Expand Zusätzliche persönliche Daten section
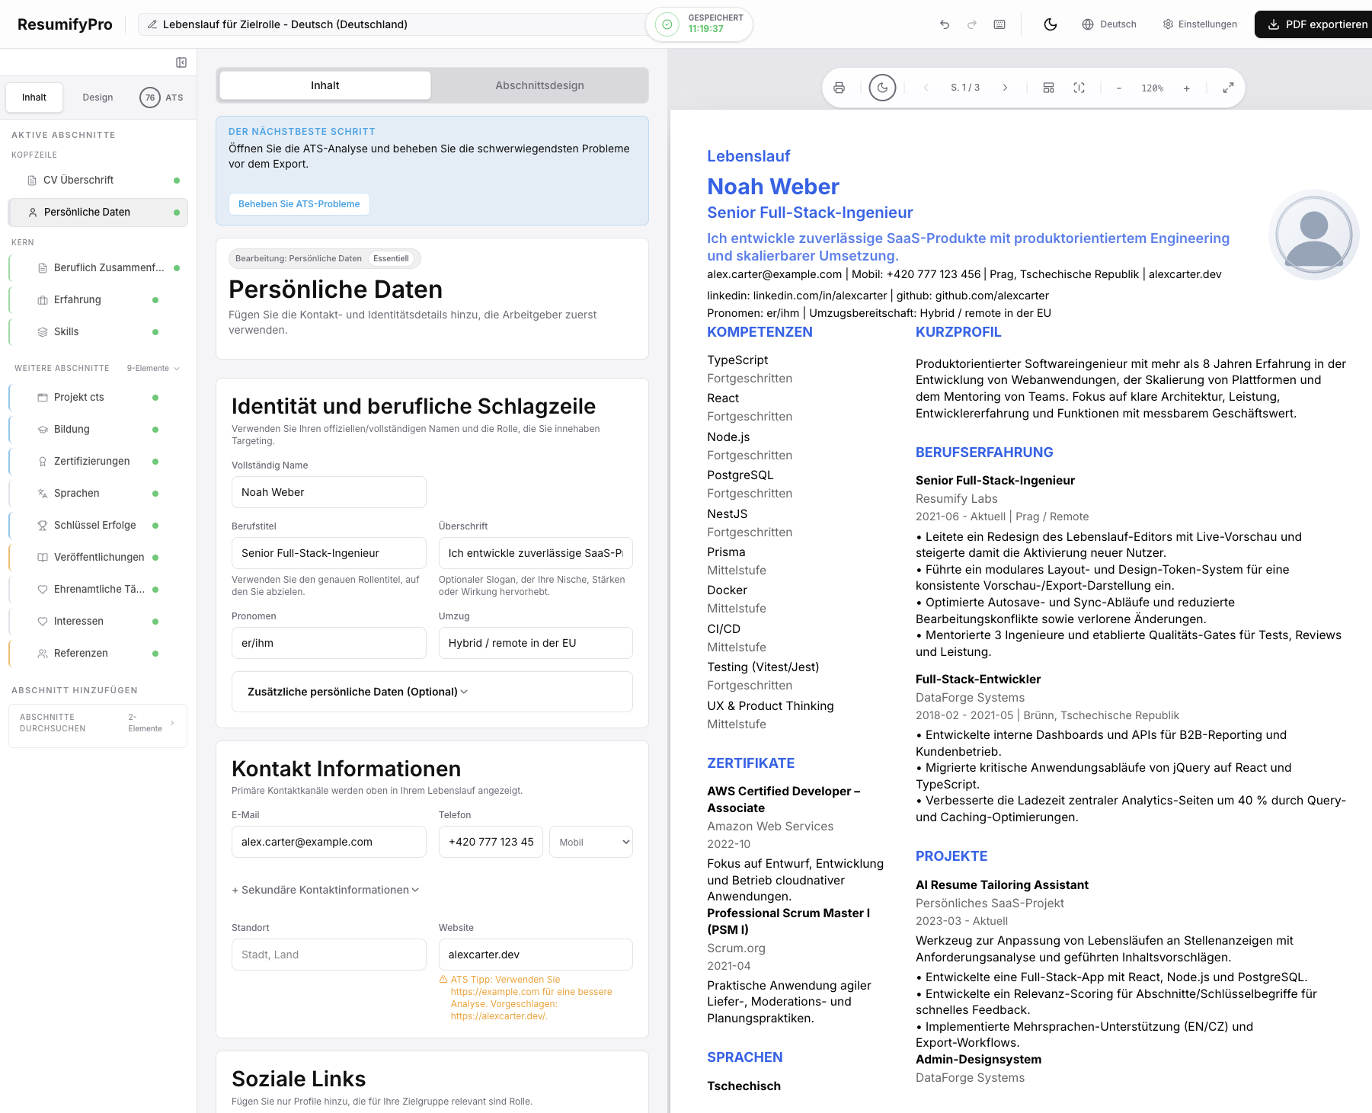Image resolution: width=1372 pixels, height=1113 pixels. pos(432,692)
